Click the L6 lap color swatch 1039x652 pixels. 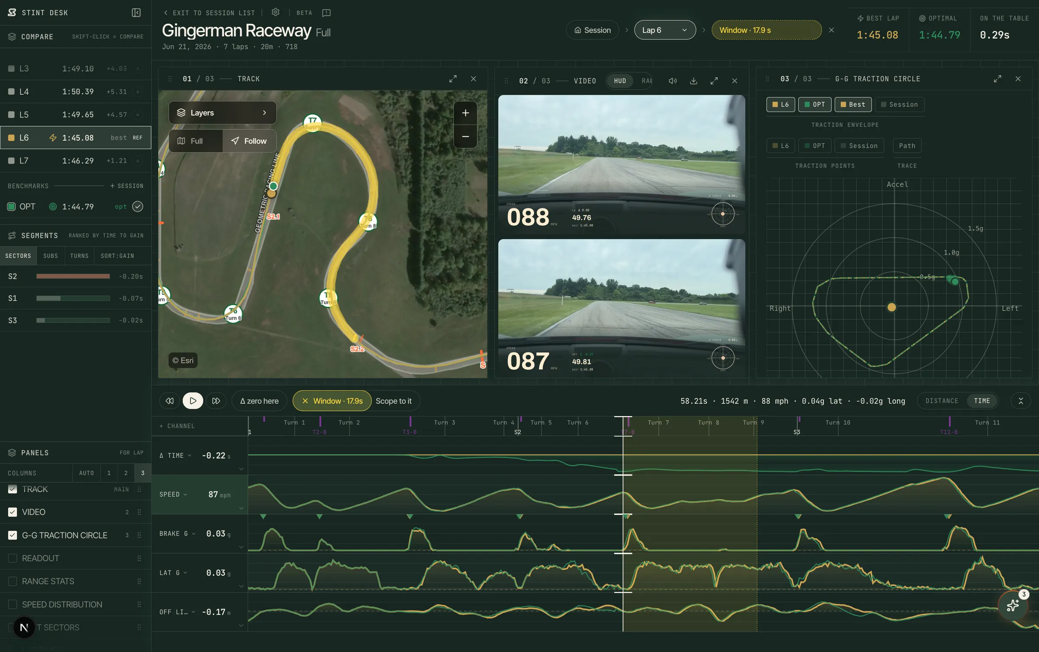tap(12, 138)
